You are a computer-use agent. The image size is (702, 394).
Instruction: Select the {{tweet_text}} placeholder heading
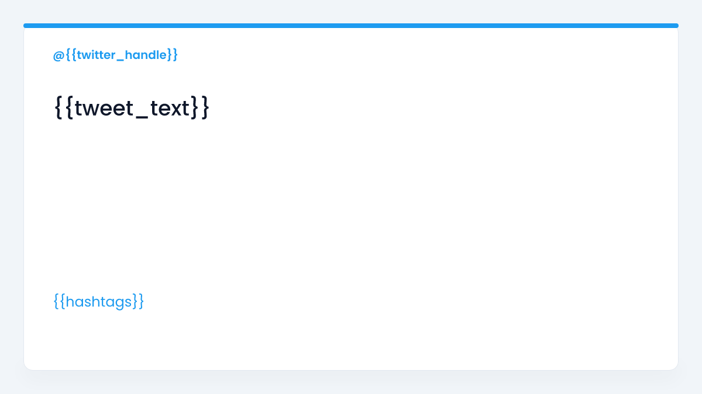tap(132, 108)
